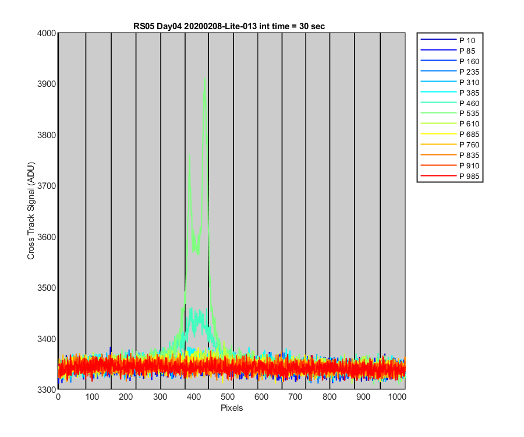The width and height of the screenshot is (524, 437).
Task: Click the yellow P 685 line sample in legend
Action: [x=438, y=134]
